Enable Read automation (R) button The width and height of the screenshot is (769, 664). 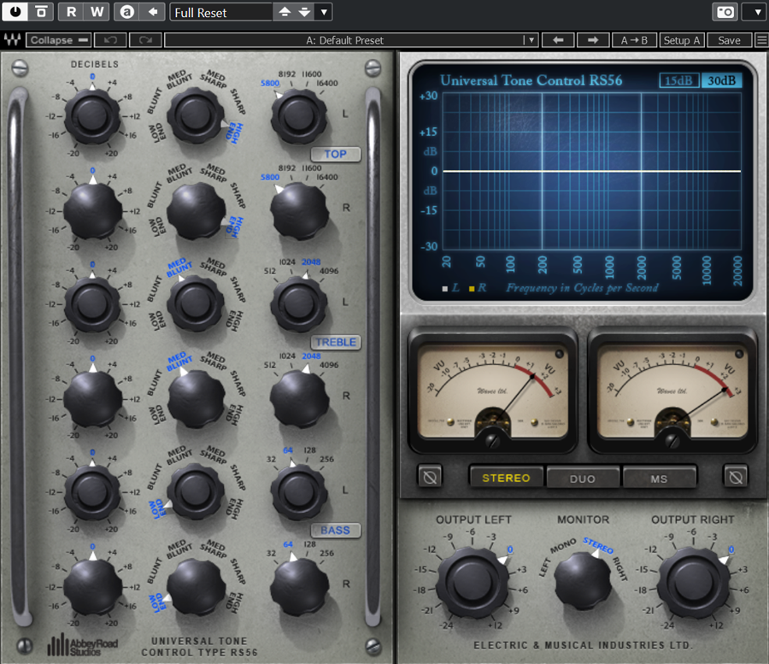point(71,12)
